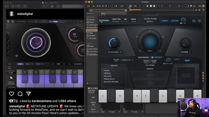Screen dimensions: 209x117
Task: Open User Library in Places
Action: pos(92,49)
